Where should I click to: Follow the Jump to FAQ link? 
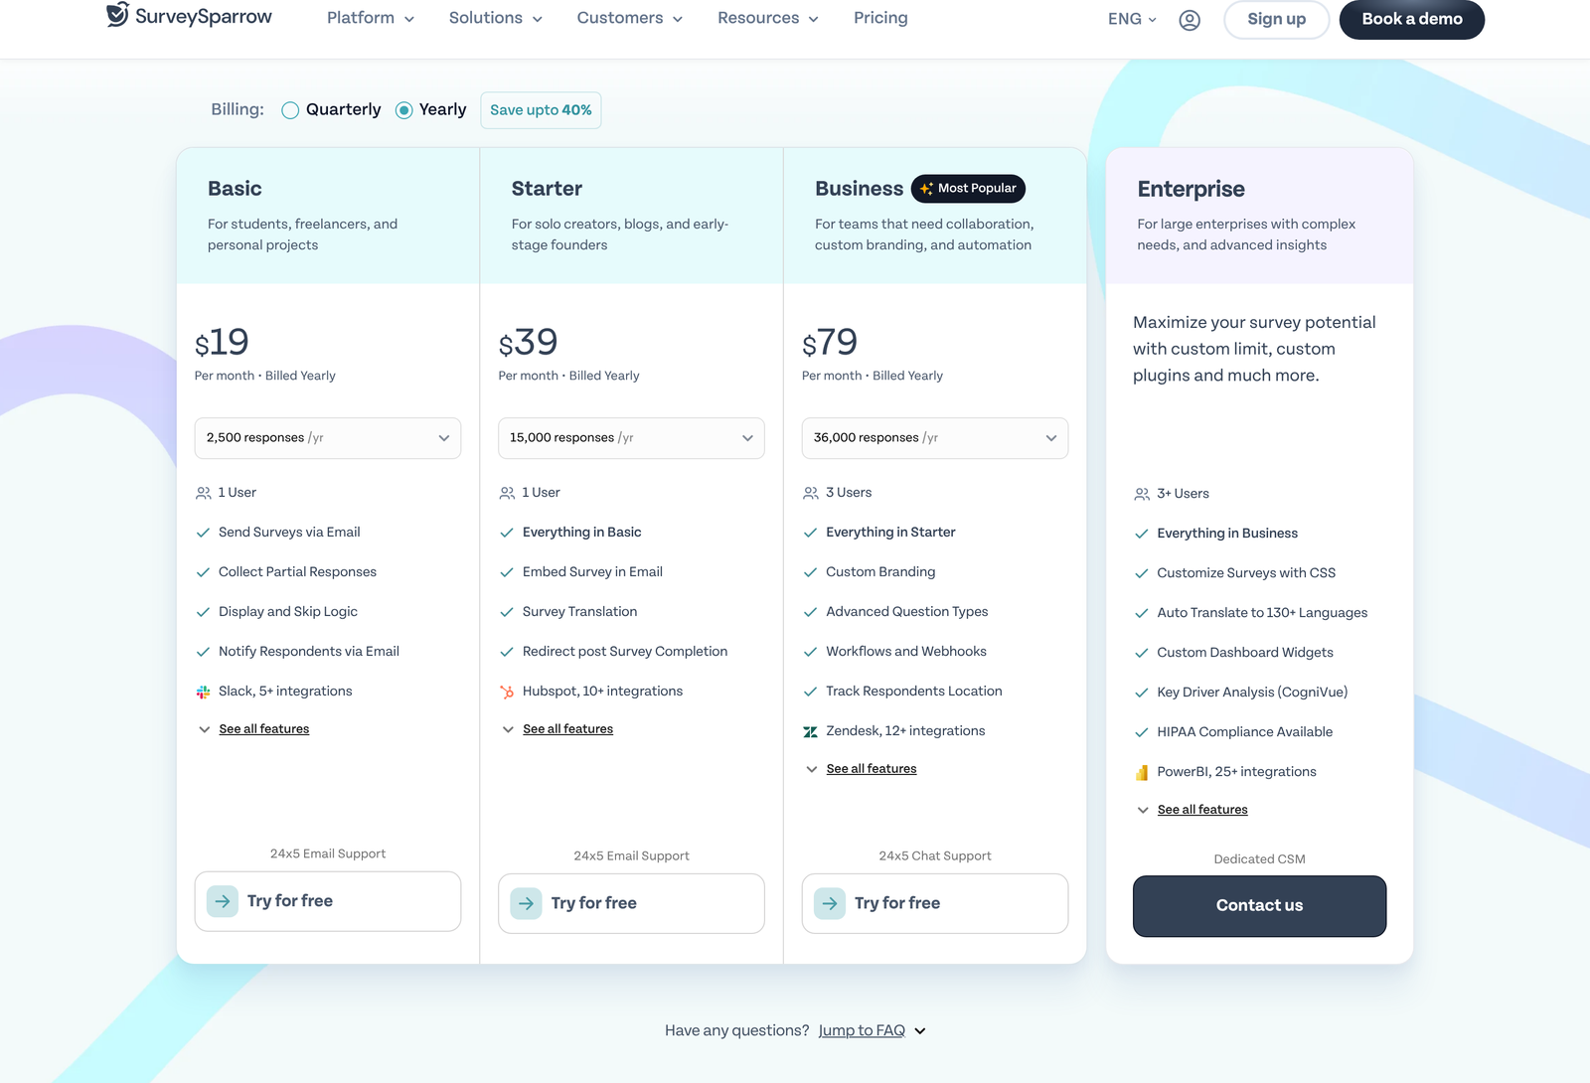862,1031
